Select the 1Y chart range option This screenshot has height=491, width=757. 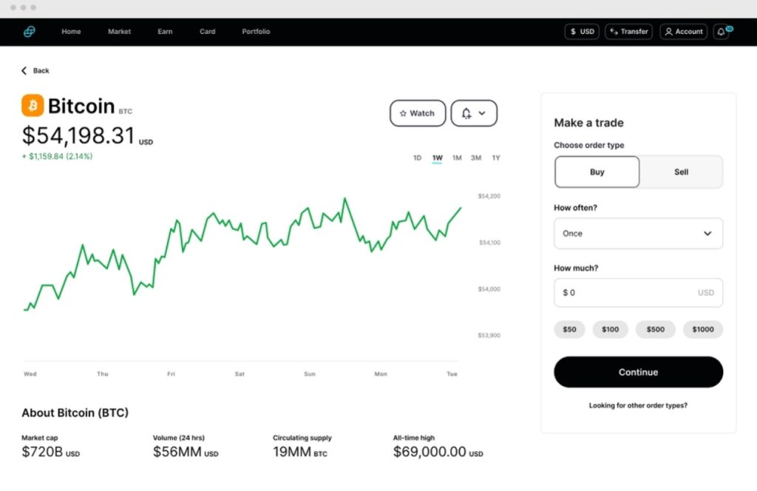click(x=496, y=158)
